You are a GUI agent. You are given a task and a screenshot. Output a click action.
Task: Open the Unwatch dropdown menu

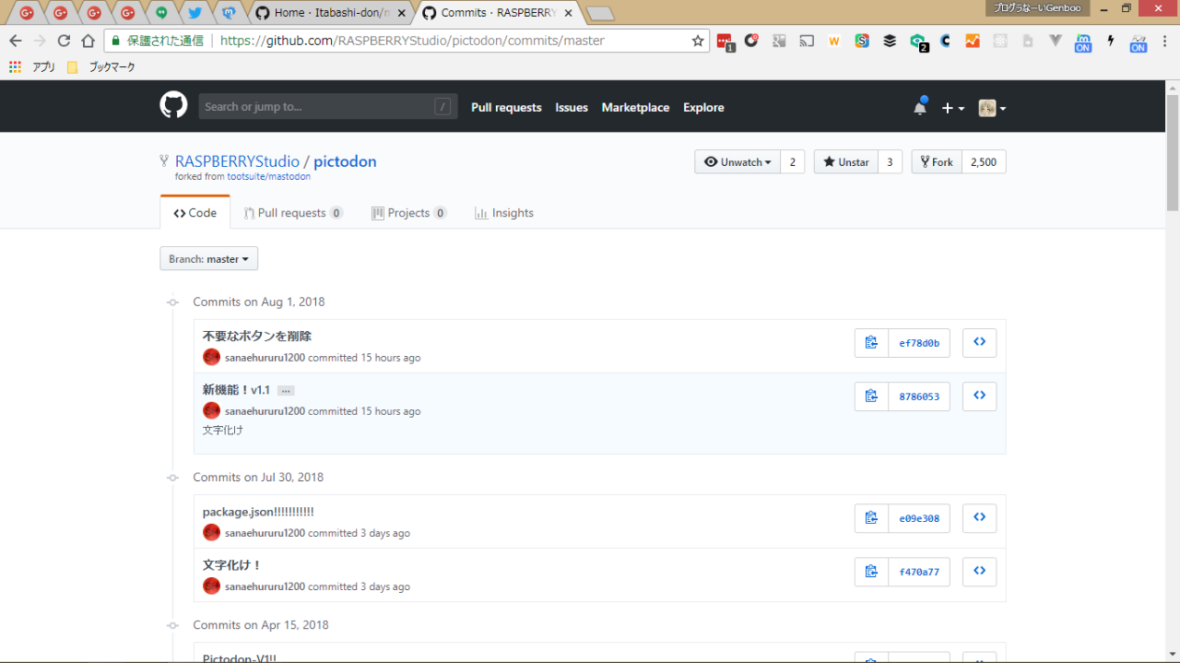737,162
